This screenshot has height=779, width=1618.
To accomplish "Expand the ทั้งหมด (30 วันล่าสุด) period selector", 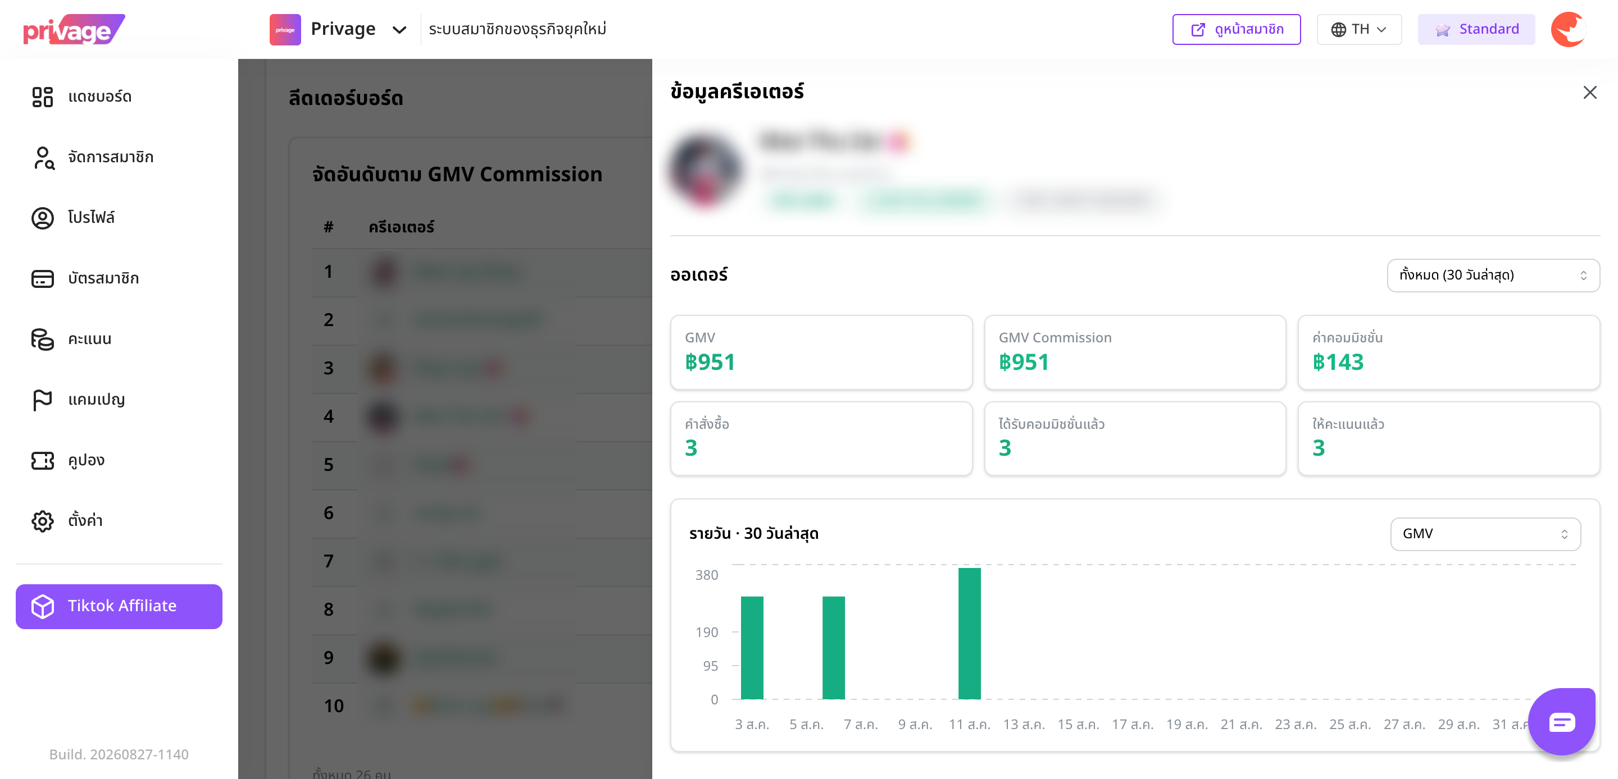I will coord(1492,275).
